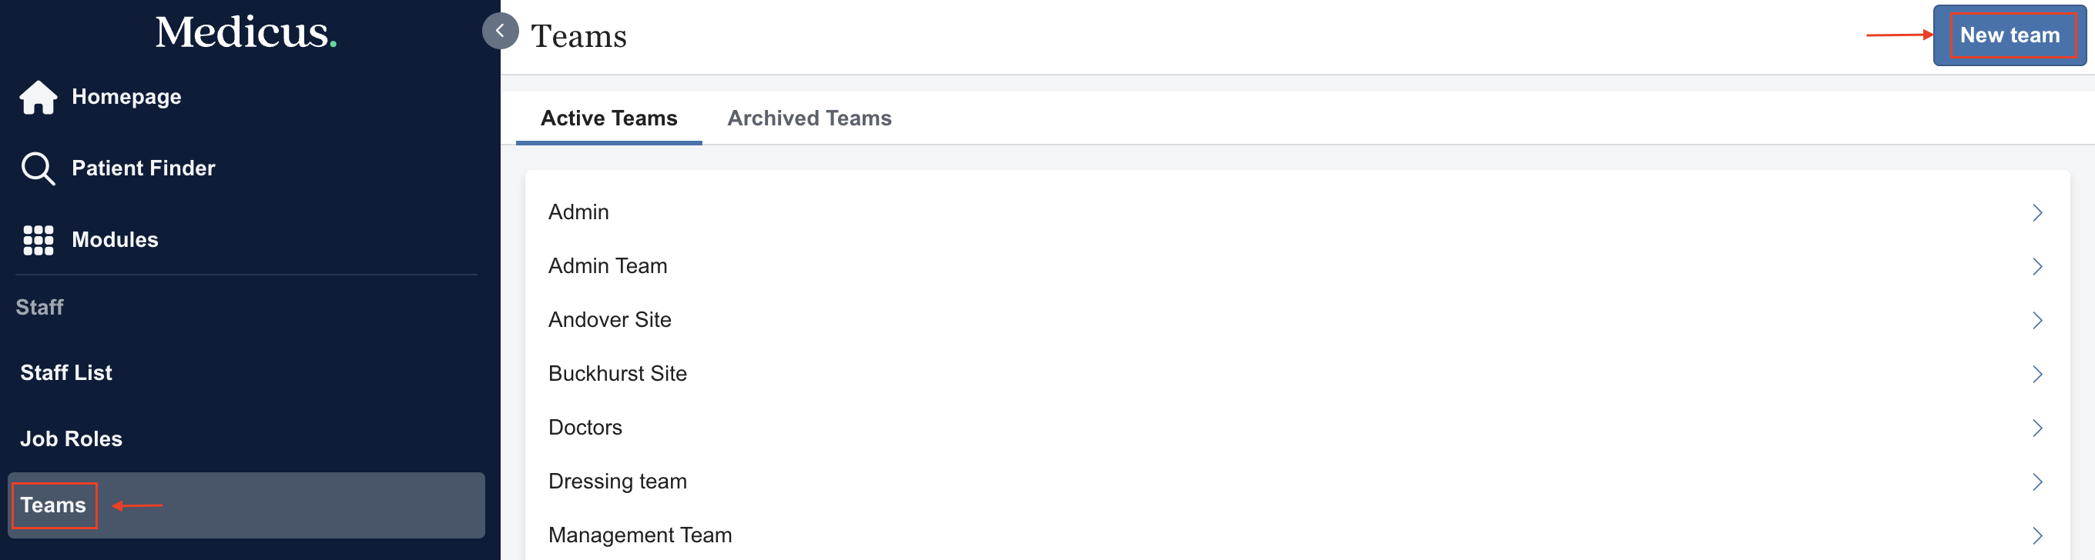Select the Active Teams tab

(x=608, y=118)
